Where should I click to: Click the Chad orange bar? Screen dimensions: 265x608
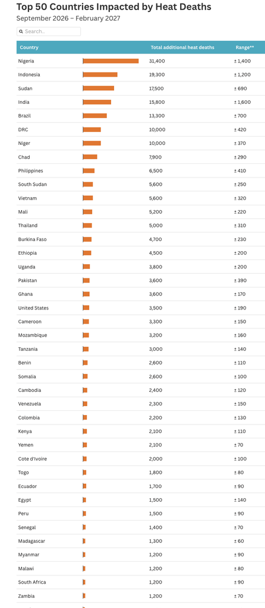click(x=90, y=157)
